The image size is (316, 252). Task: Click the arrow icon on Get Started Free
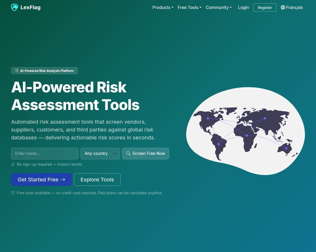coord(62,180)
